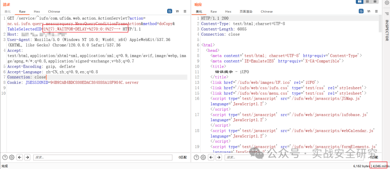
Task: Switch response view to 美化 tab
Action: (199, 12)
